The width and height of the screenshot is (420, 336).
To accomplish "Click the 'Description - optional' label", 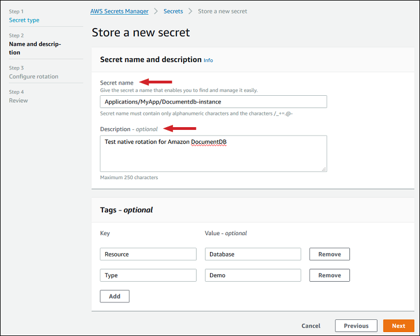I will [129, 129].
